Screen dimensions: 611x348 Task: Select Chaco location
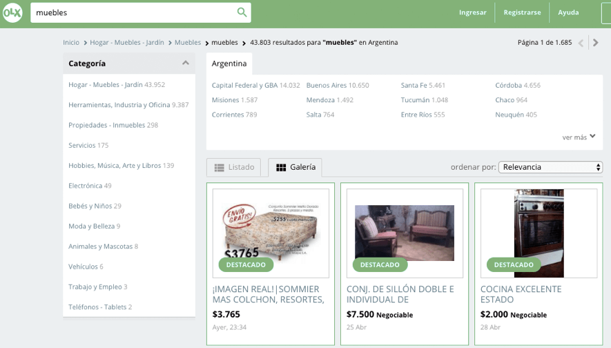[512, 100]
